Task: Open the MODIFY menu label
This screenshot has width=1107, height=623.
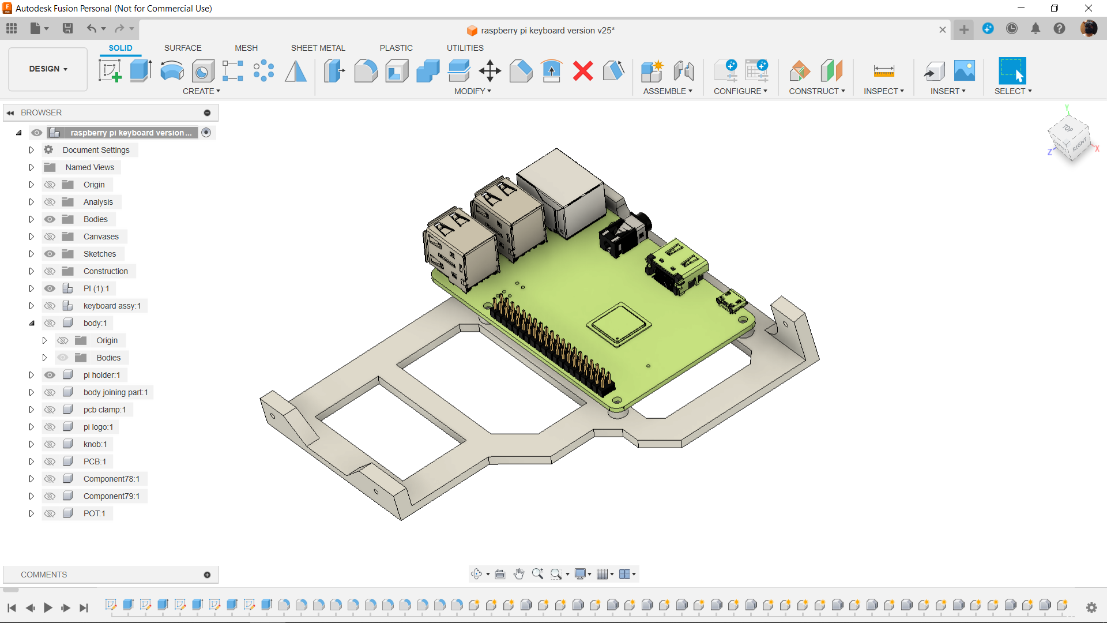Action: tap(472, 91)
